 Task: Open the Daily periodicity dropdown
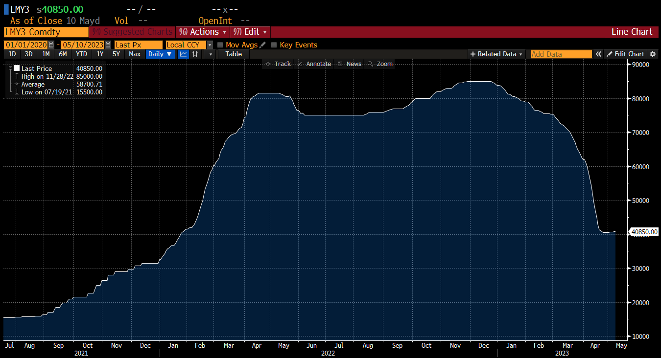[x=160, y=54]
